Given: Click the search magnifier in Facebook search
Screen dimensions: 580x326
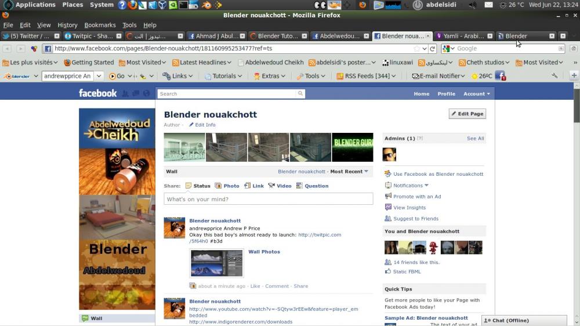Looking at the screenshot, I should point(300,93).
